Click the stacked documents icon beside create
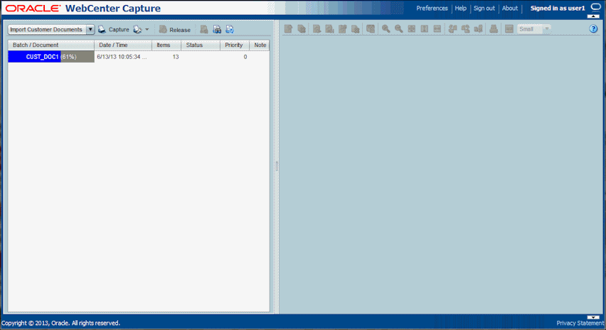The image size is (606, 330). coord(302,28)
